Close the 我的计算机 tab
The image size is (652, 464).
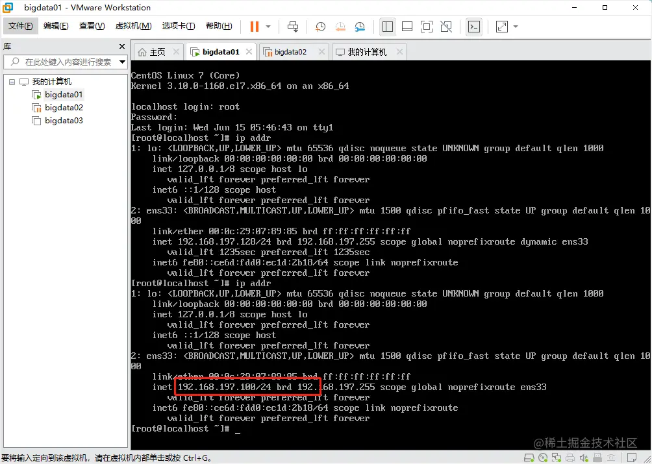[399, 52]
